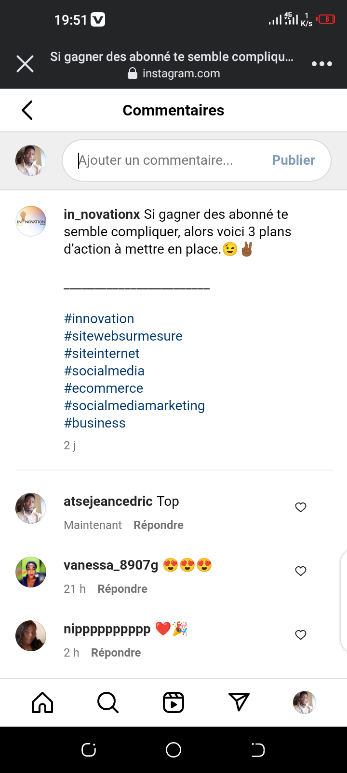Open the #socialmediamarketing hashtag
Viewport: 347px width, 773px height.
[x=134, y=406]
